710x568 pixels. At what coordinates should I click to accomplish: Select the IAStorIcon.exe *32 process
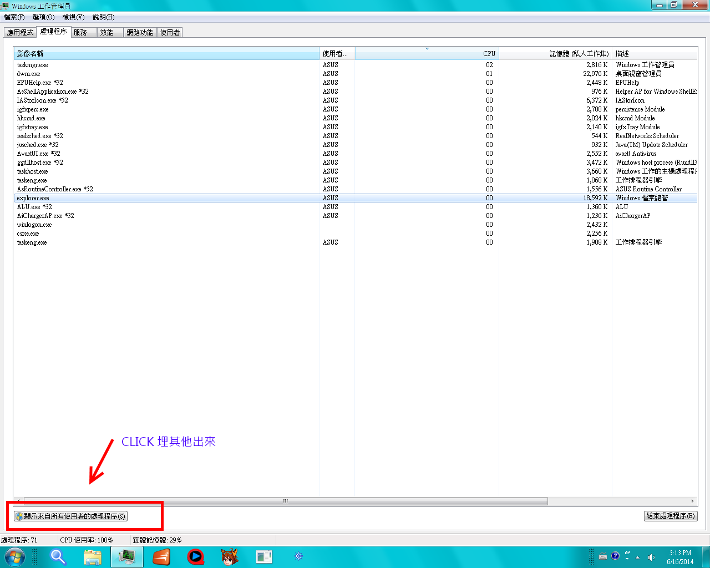[x=356, y=100]
